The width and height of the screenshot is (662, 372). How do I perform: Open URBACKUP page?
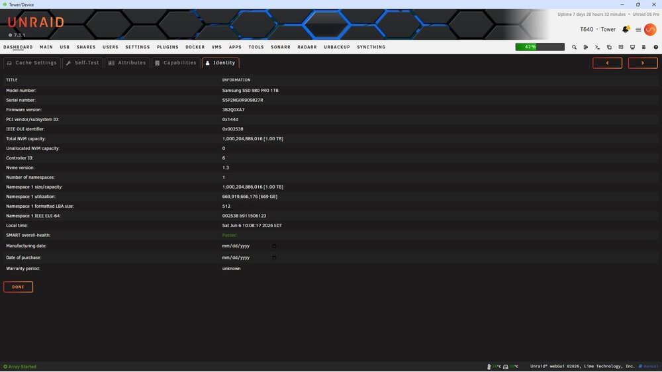tap(337, 47)
